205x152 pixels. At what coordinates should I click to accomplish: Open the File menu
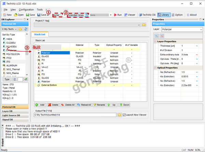click(5, 10)
